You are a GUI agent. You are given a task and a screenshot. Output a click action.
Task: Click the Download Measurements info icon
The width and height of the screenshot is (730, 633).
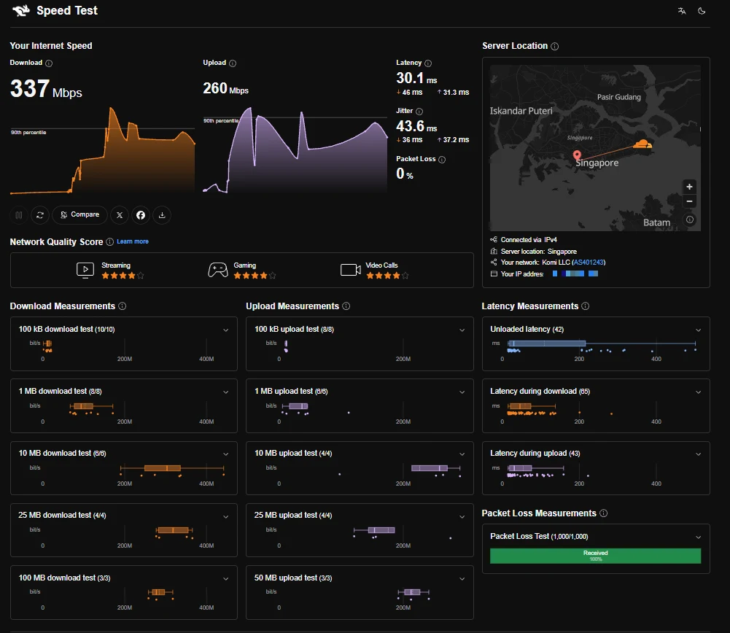pyautogui.click(x=123, y=306)
